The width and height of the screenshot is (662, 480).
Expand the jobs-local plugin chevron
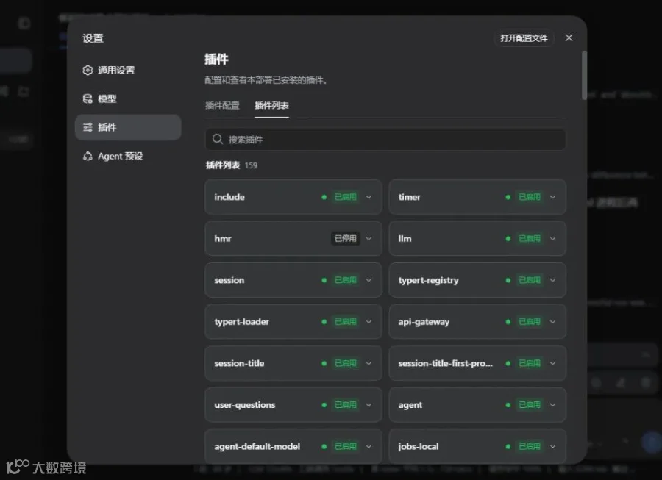pos(552,446)
